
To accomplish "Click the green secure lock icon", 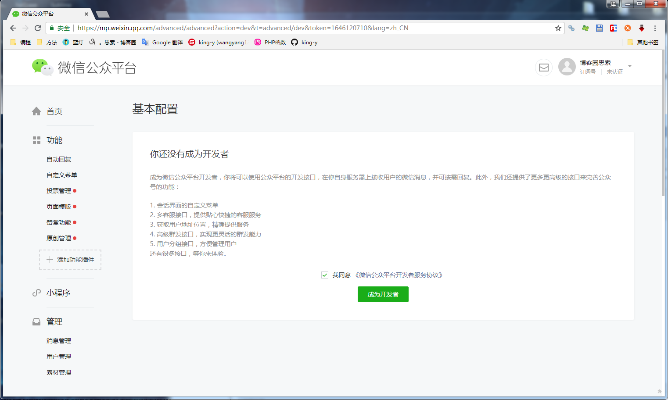I will pyautogui.click(x=52, y=28).
